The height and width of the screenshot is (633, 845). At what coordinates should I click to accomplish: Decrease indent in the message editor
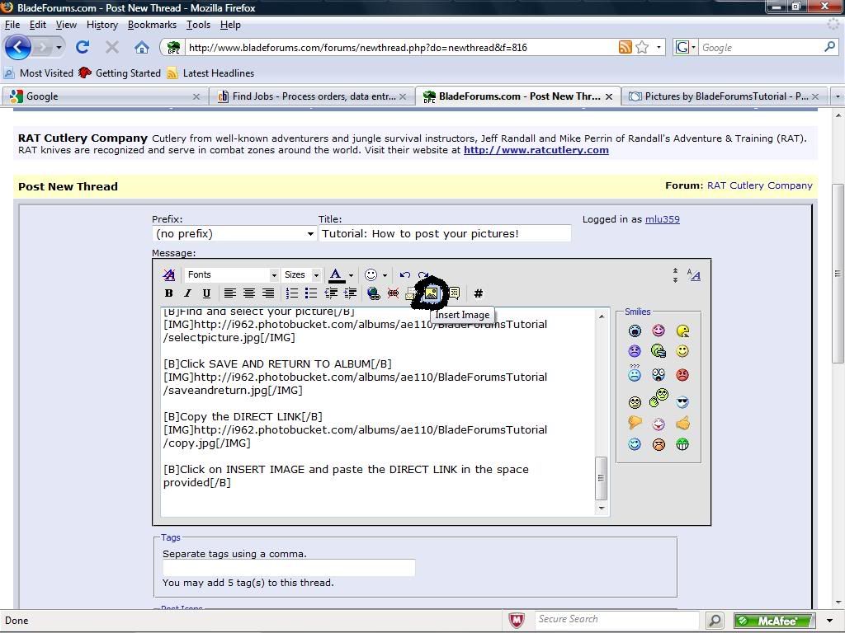[331, 293]
